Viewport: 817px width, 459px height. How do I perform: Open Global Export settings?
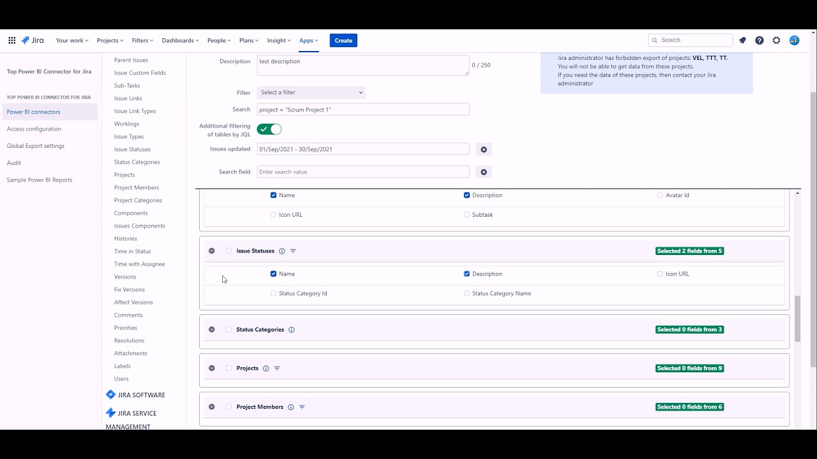(36, 146)
